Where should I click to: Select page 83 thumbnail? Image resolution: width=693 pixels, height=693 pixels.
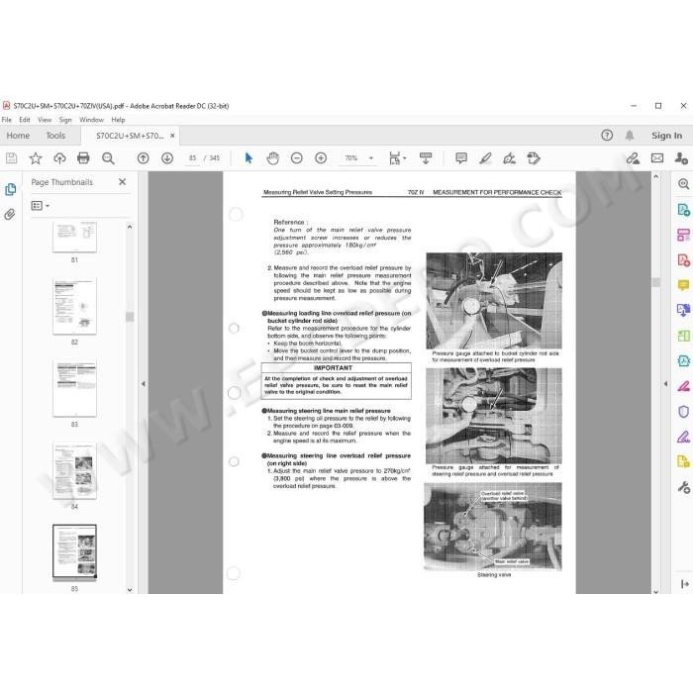74,389
